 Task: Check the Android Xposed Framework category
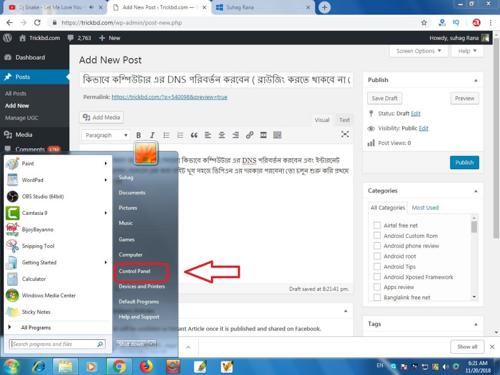tap(377, 277)
